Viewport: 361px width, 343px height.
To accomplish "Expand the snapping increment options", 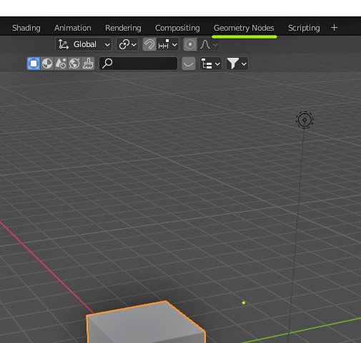I will (x=167, y=44).
